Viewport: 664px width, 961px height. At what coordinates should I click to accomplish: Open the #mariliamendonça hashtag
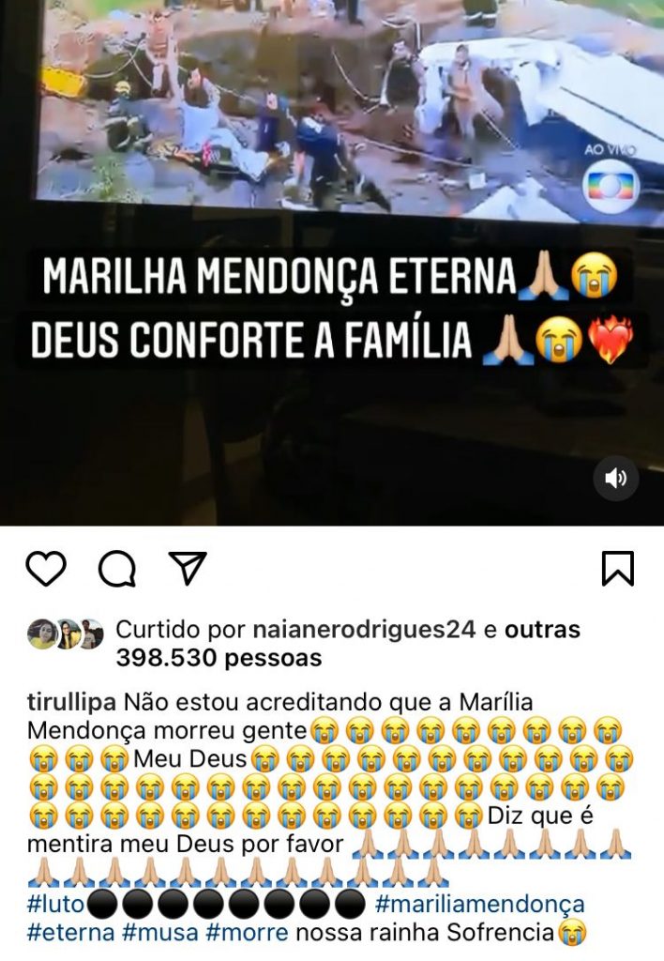point(479,904)
